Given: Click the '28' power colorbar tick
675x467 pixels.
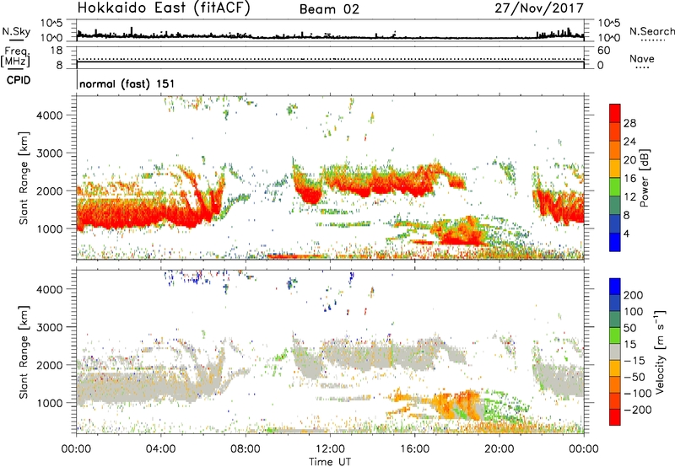Looking at the screenshot, I should pyautogui.click(x=629, y=123).
